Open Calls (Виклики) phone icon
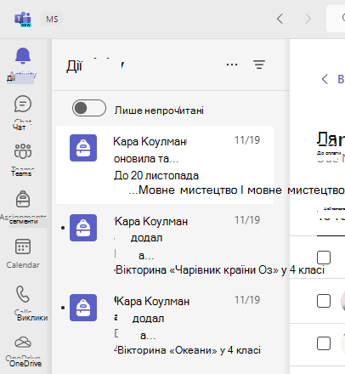The height and width of the screenshot is (374, 345). click(23, 294)
